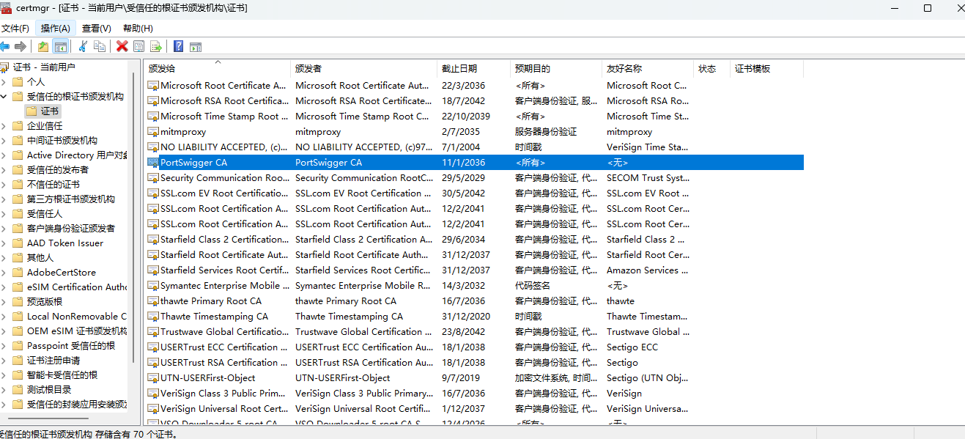Click the folder icon beside 其他人

(x=18, y=257)
